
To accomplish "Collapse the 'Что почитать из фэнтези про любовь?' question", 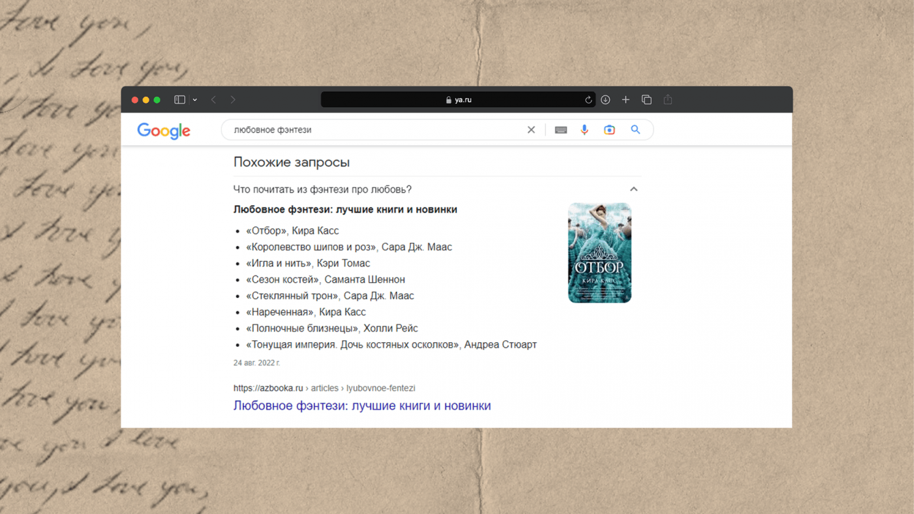I will point(634,190).
